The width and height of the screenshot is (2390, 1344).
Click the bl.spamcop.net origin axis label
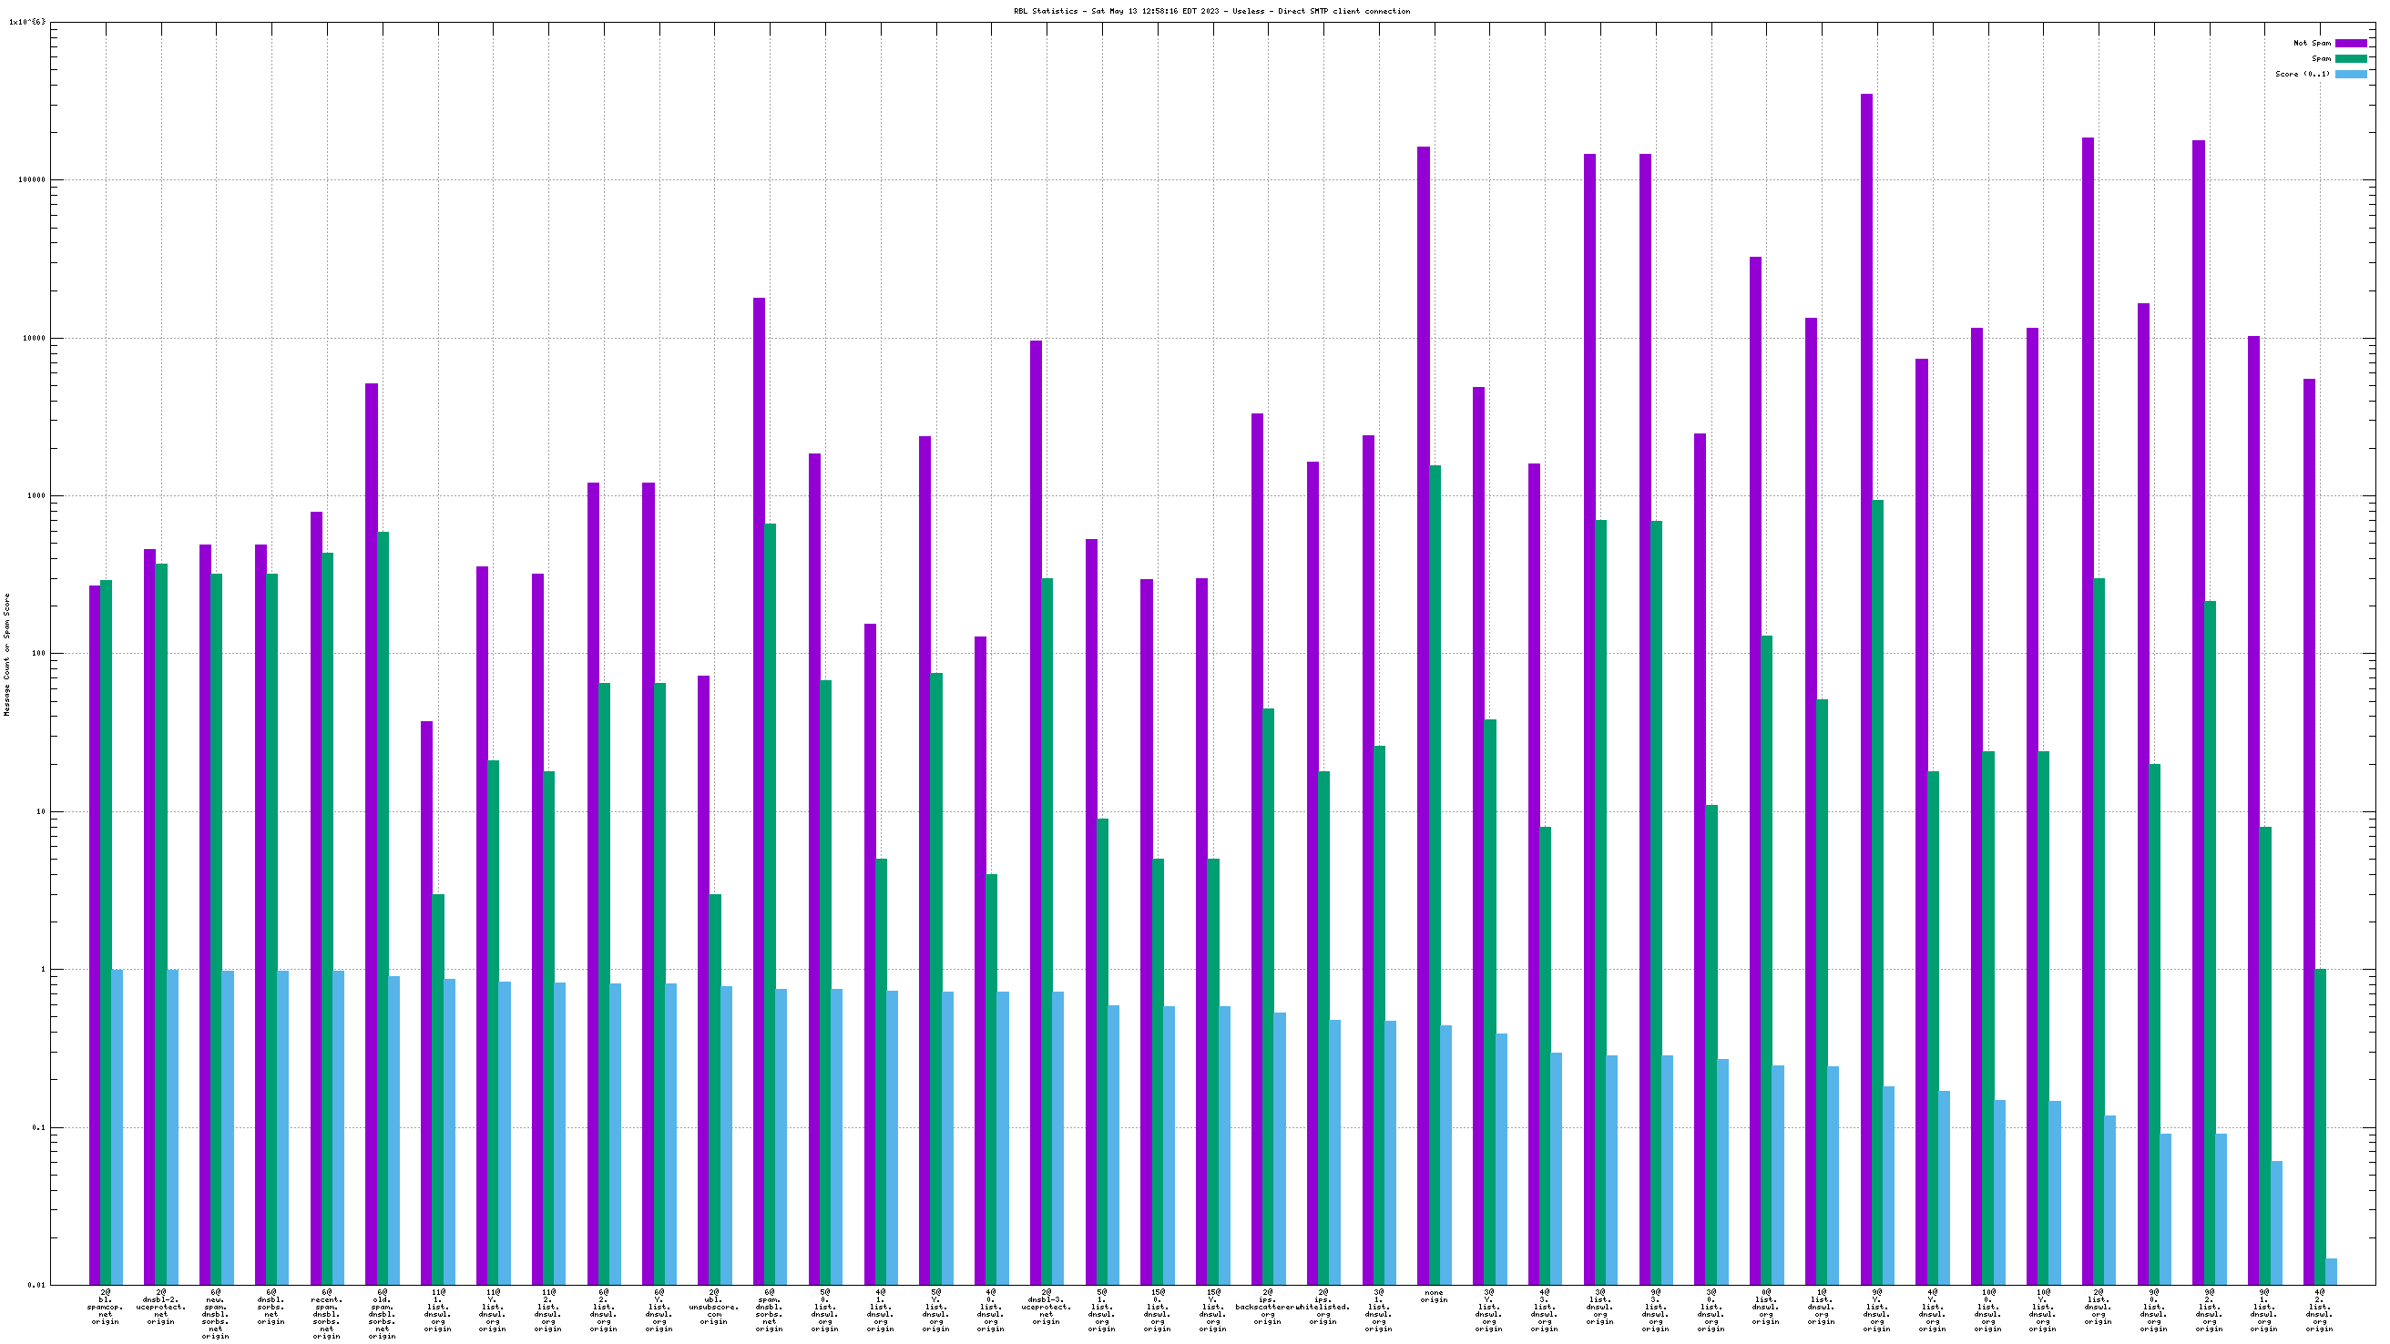click(x=105, y=1307)
